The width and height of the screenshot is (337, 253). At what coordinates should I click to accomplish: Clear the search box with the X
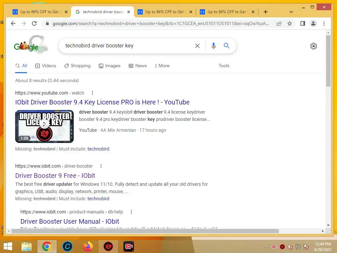(x=197, y=45)
